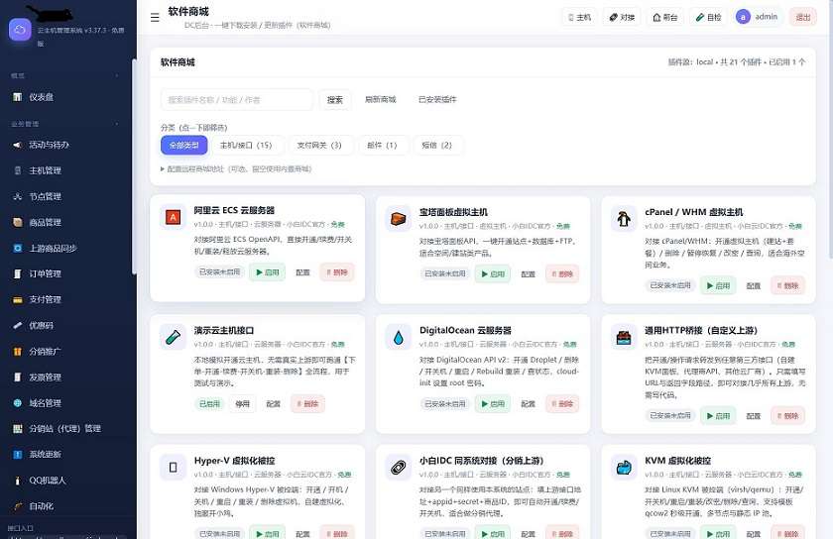
Task: Enable the 小白IDC 同系统对接 plugin
Action: [493, 533]
